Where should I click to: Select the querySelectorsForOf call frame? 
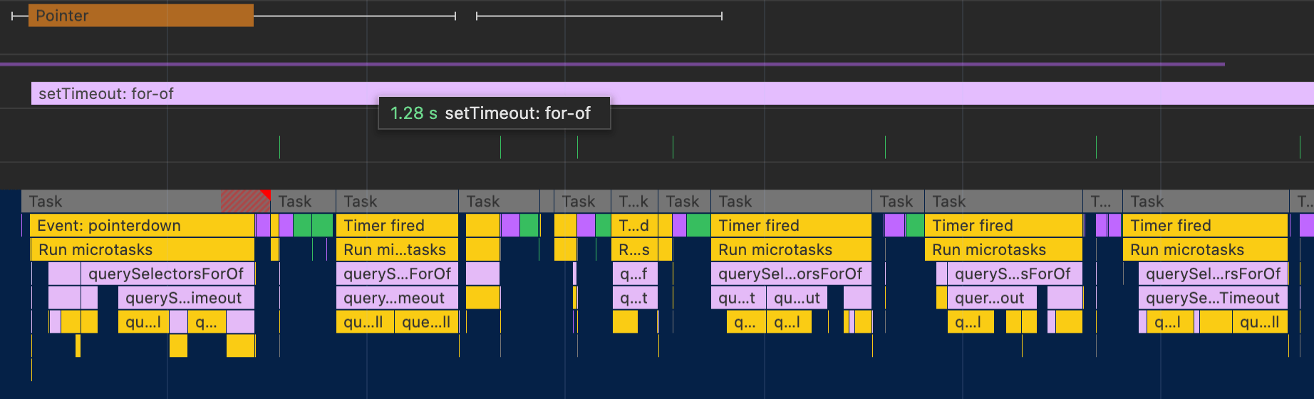coord(167,274)
